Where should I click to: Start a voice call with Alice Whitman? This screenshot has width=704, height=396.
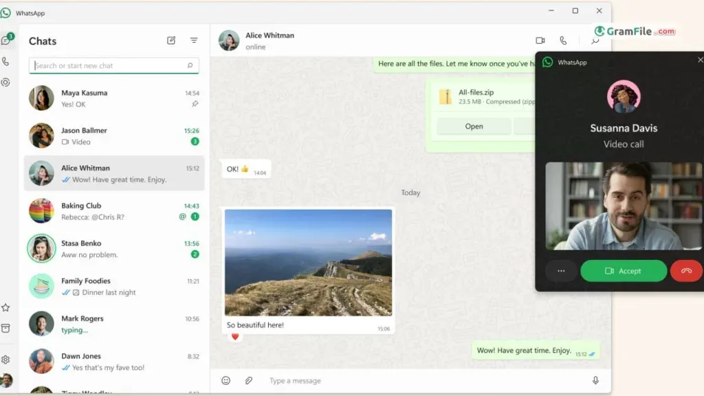click(x=563, y=41)
